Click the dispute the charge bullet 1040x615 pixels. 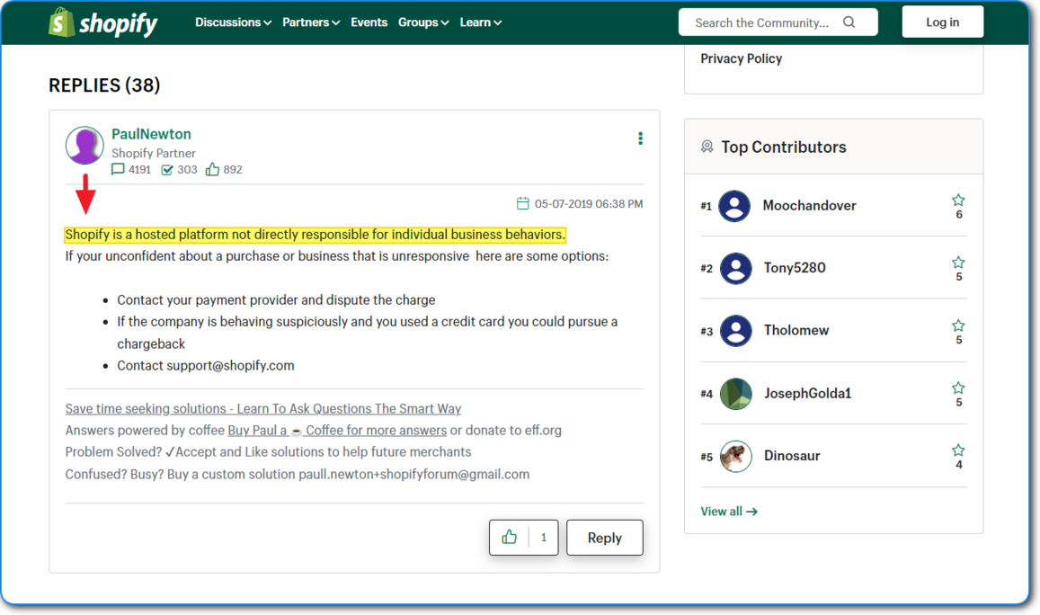click(276, 300)
